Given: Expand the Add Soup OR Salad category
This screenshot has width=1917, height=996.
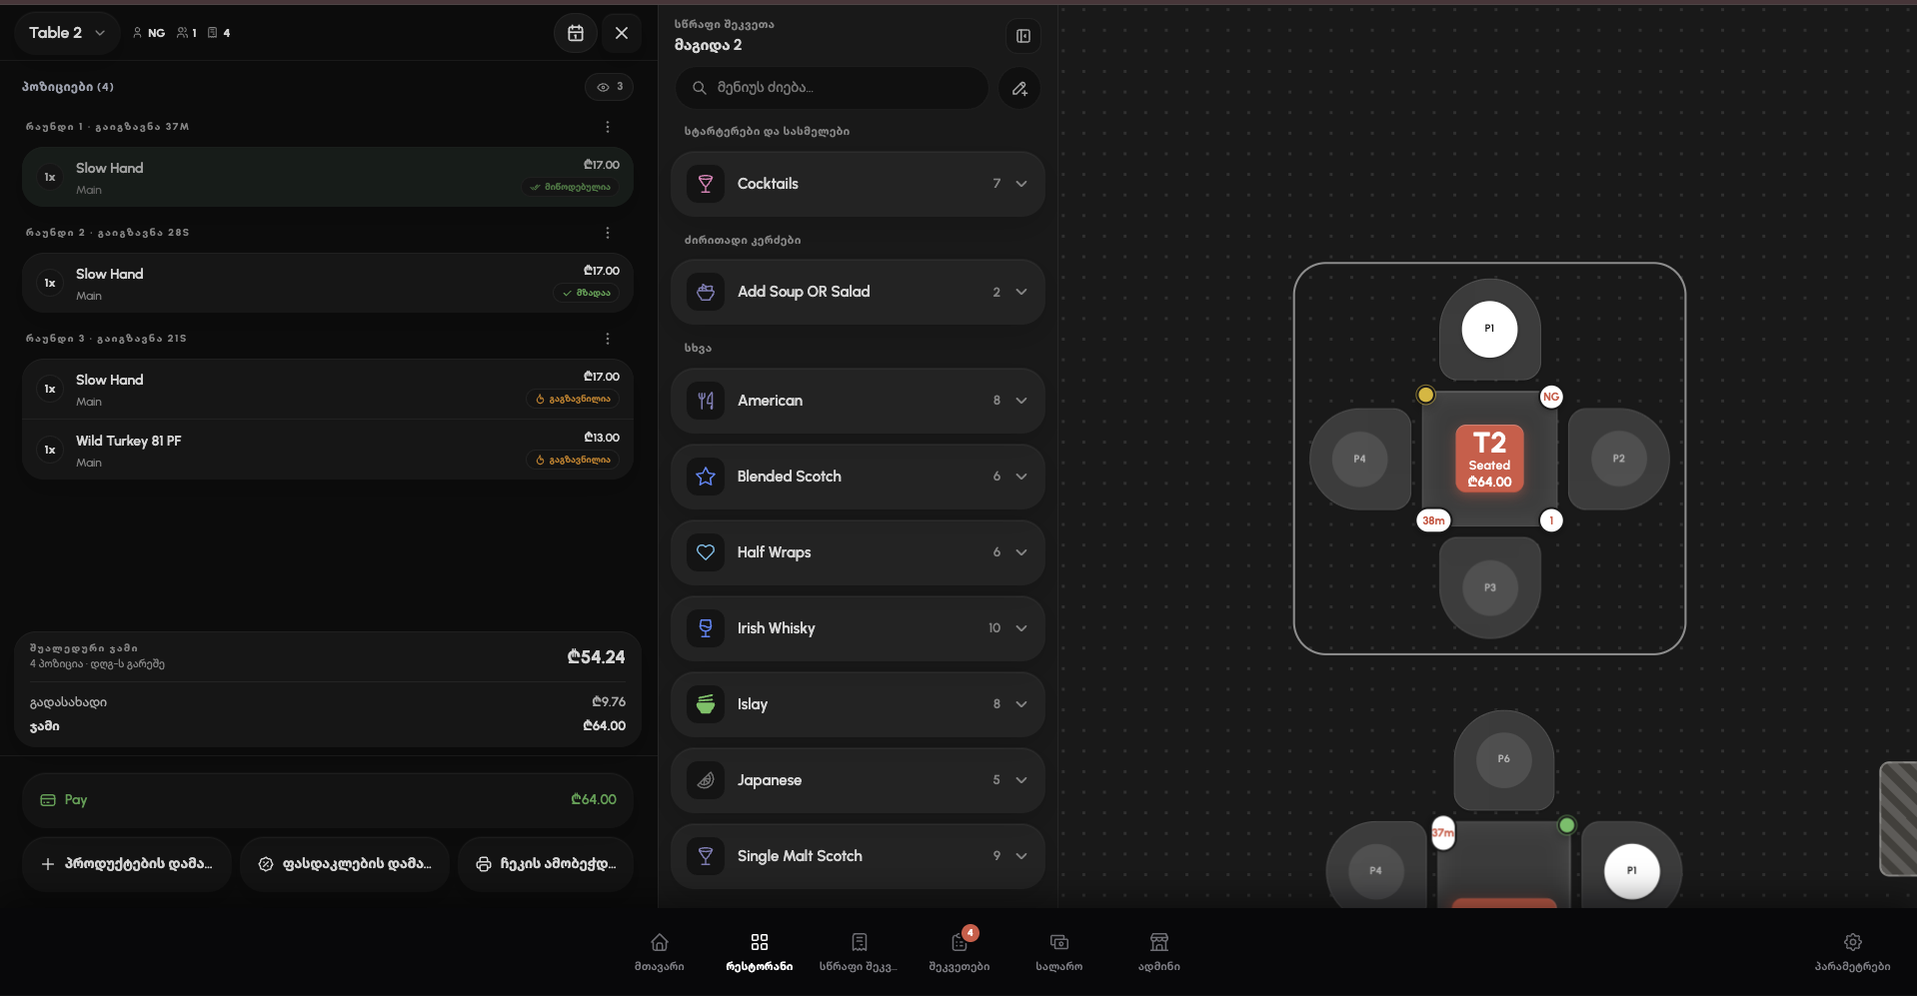Looking at the screenshot, I should coord(858,292).
